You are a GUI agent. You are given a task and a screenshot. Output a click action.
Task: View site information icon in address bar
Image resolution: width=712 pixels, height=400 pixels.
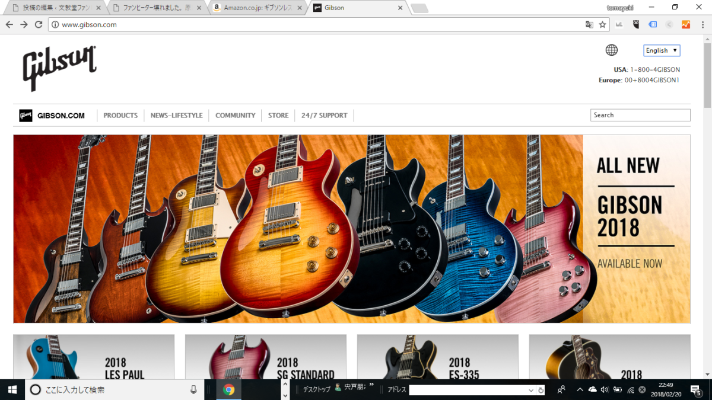tap(55, 25)
